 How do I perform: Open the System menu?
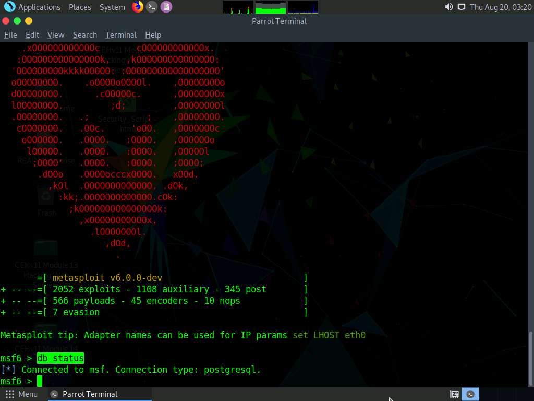pyautogui.click(x=112, y=7)
